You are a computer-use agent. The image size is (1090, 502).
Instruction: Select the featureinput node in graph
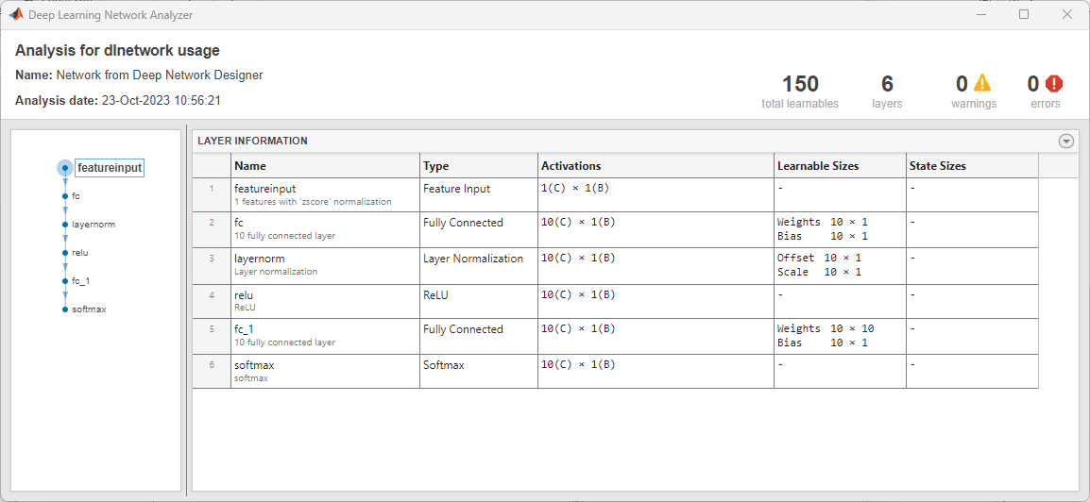click(64, 168)
